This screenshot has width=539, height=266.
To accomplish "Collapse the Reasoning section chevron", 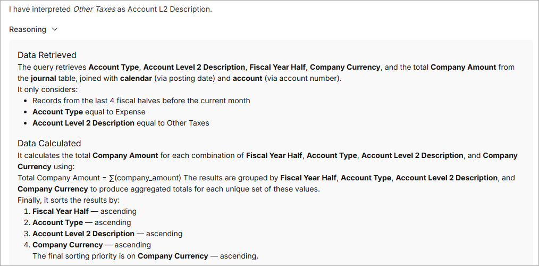I will click(x=55, y=30).
